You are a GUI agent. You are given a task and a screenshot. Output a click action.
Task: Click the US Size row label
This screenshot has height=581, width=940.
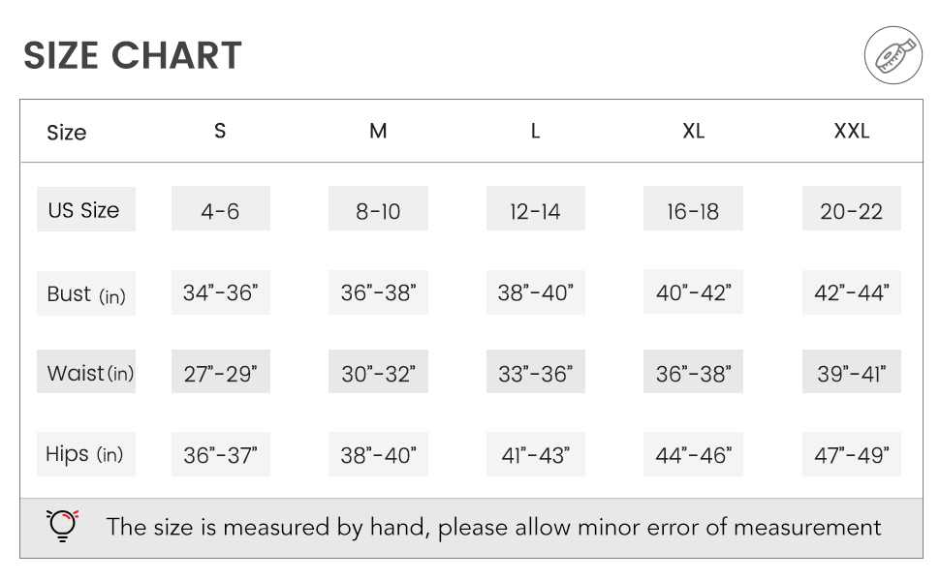click(85, 209)
